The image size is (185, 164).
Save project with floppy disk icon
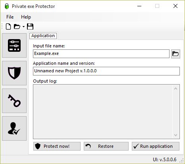pyautogui.click(x=30, y=26)
